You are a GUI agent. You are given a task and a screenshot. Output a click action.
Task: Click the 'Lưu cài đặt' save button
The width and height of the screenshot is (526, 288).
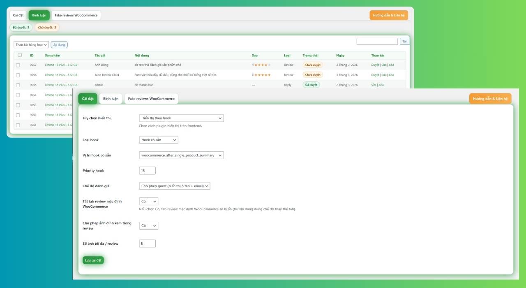click(93, 260)
